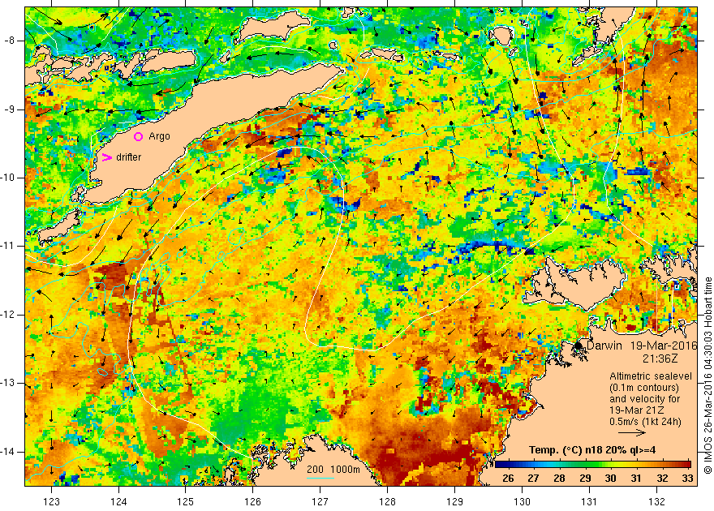
Task: Click color bar label 33
Action: pyautogui.click(x=687, y=479)
